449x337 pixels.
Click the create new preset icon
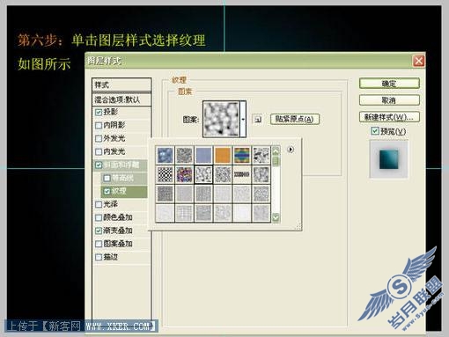257,120
